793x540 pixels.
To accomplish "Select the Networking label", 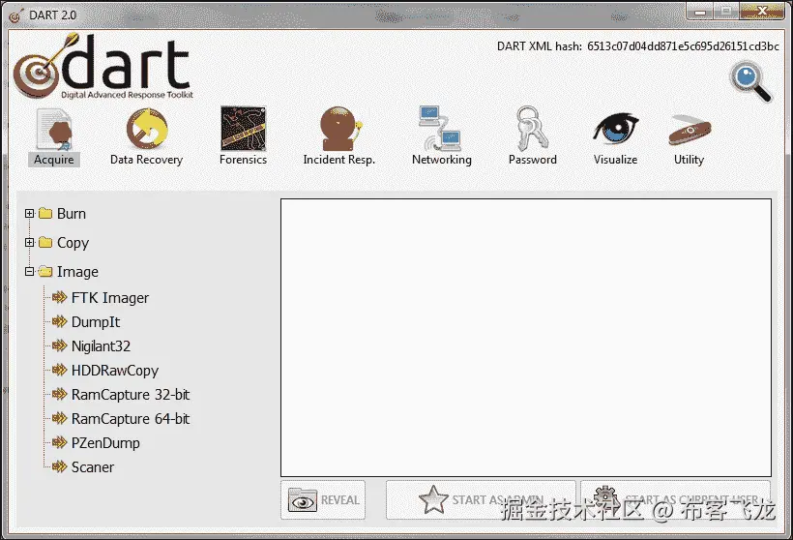I will (442, 160).
